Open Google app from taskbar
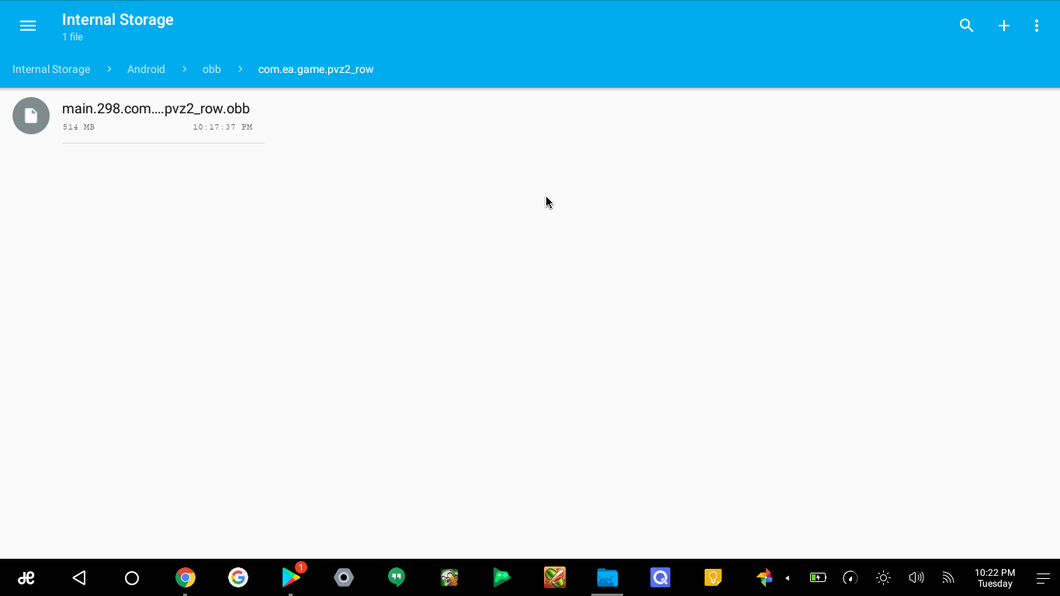Screen dimensions: 1060x596 click(x=238, y=577)
